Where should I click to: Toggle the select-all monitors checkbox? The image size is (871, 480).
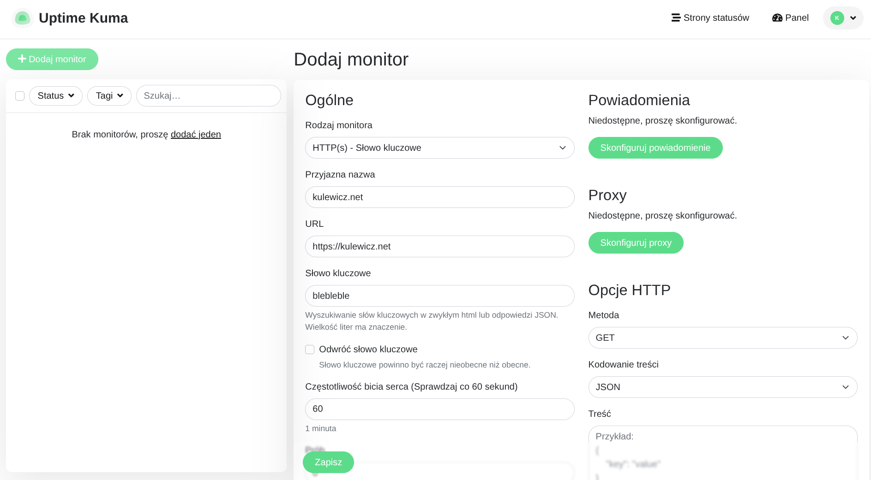point(20,96)
